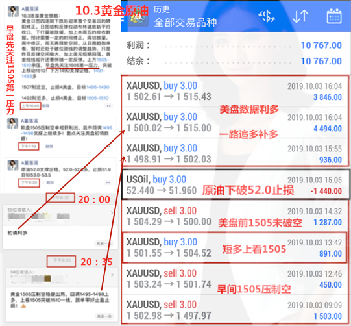Tap 再发一条 under 黄金1505压制 message
Image resolution: width=351 pixels, height=326 pixels.
point(104,316)
